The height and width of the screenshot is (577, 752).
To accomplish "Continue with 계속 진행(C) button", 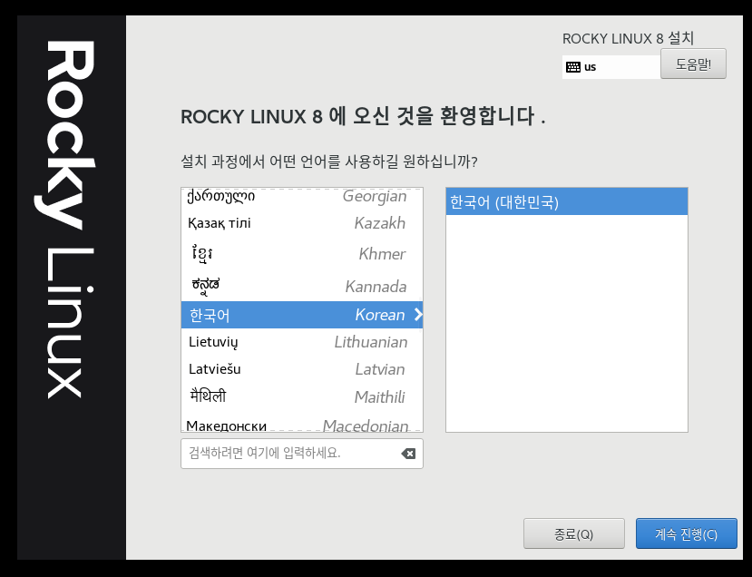I will (687, 533).
